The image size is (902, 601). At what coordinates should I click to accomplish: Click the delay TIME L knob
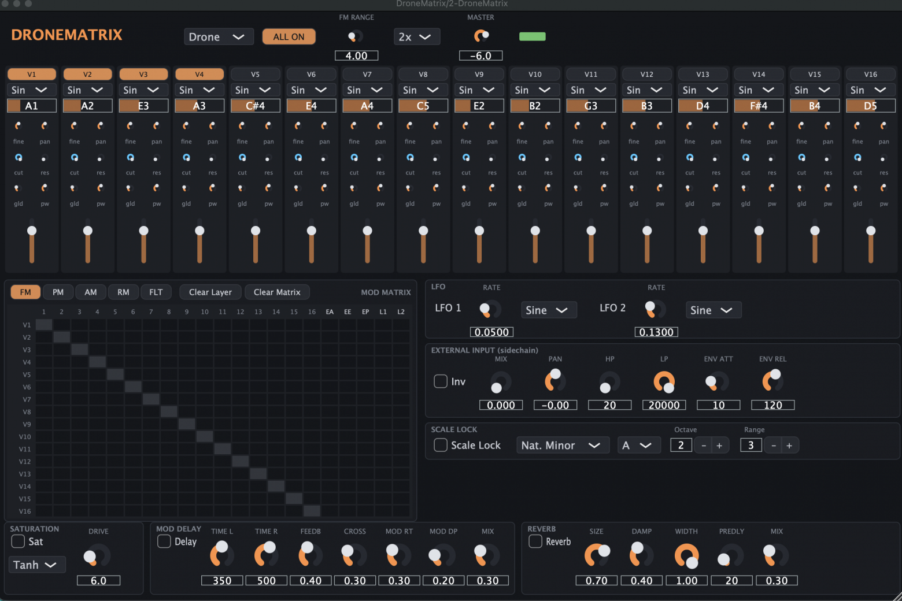(221, 555)
